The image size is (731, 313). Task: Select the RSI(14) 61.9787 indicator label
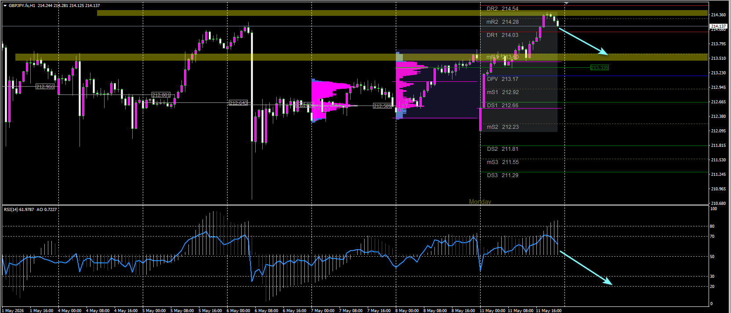(19, 210)
